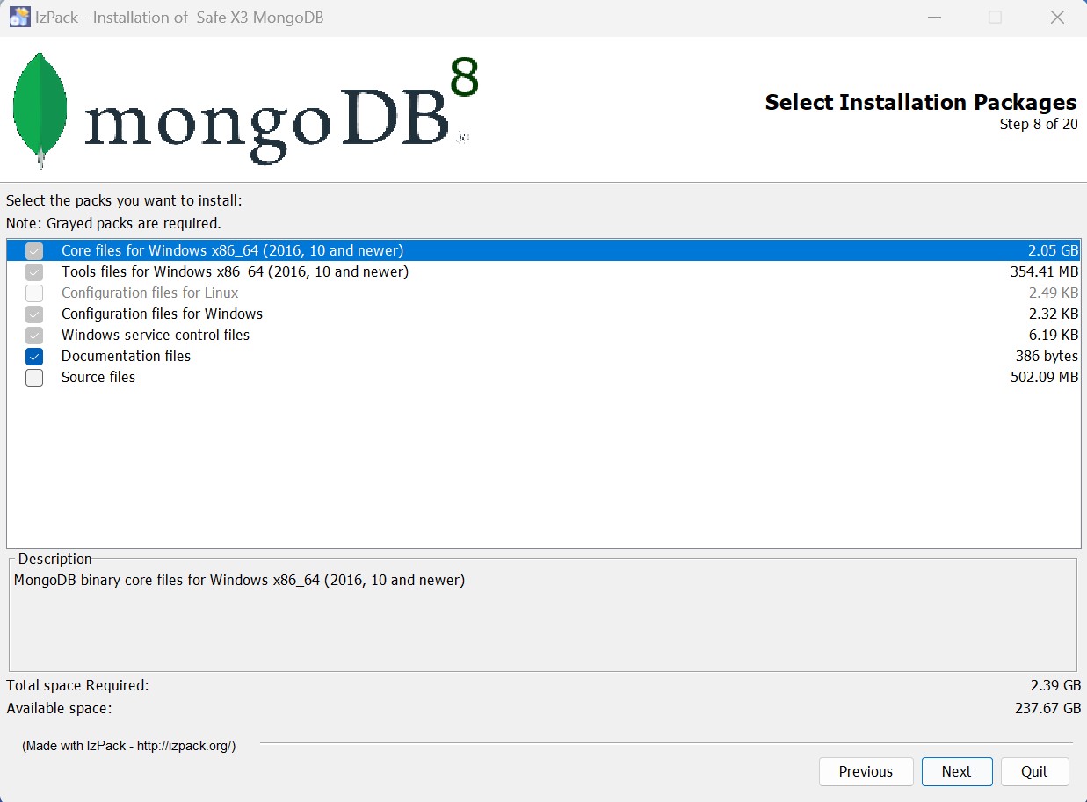This screenshot has height=802, width=1087.
Task: Close the IzPack installation window
Action: (1058, 18)
